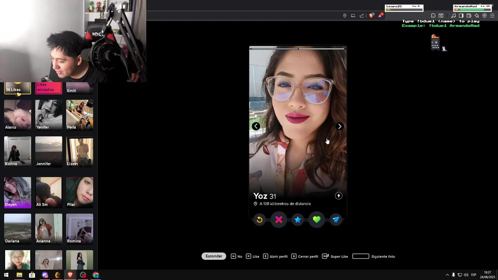Click the 'Abrir perfil' shortcut hint
Screen dimensions: 498x280
[275, 256]
